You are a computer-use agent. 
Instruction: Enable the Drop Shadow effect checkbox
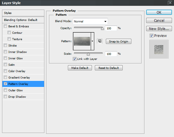6,97
